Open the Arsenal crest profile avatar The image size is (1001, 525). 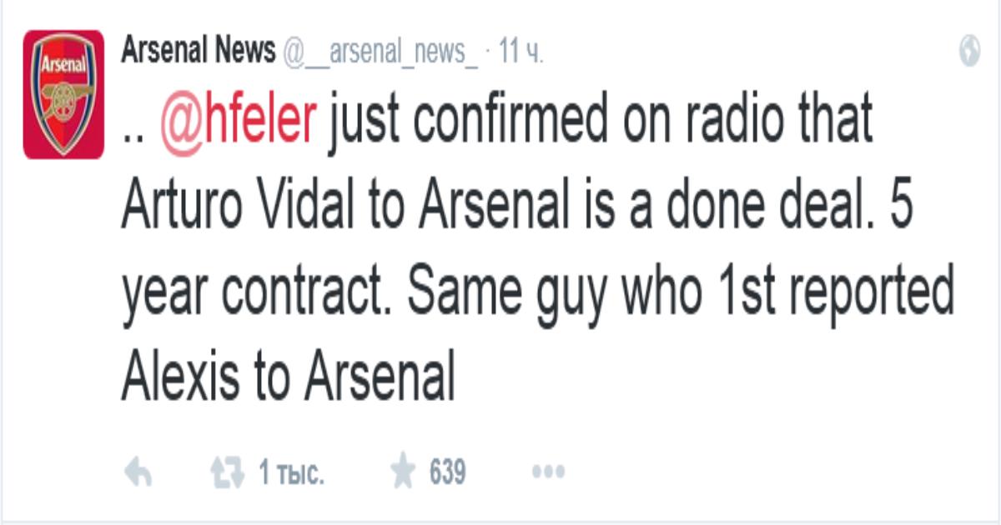coord(63,94)
